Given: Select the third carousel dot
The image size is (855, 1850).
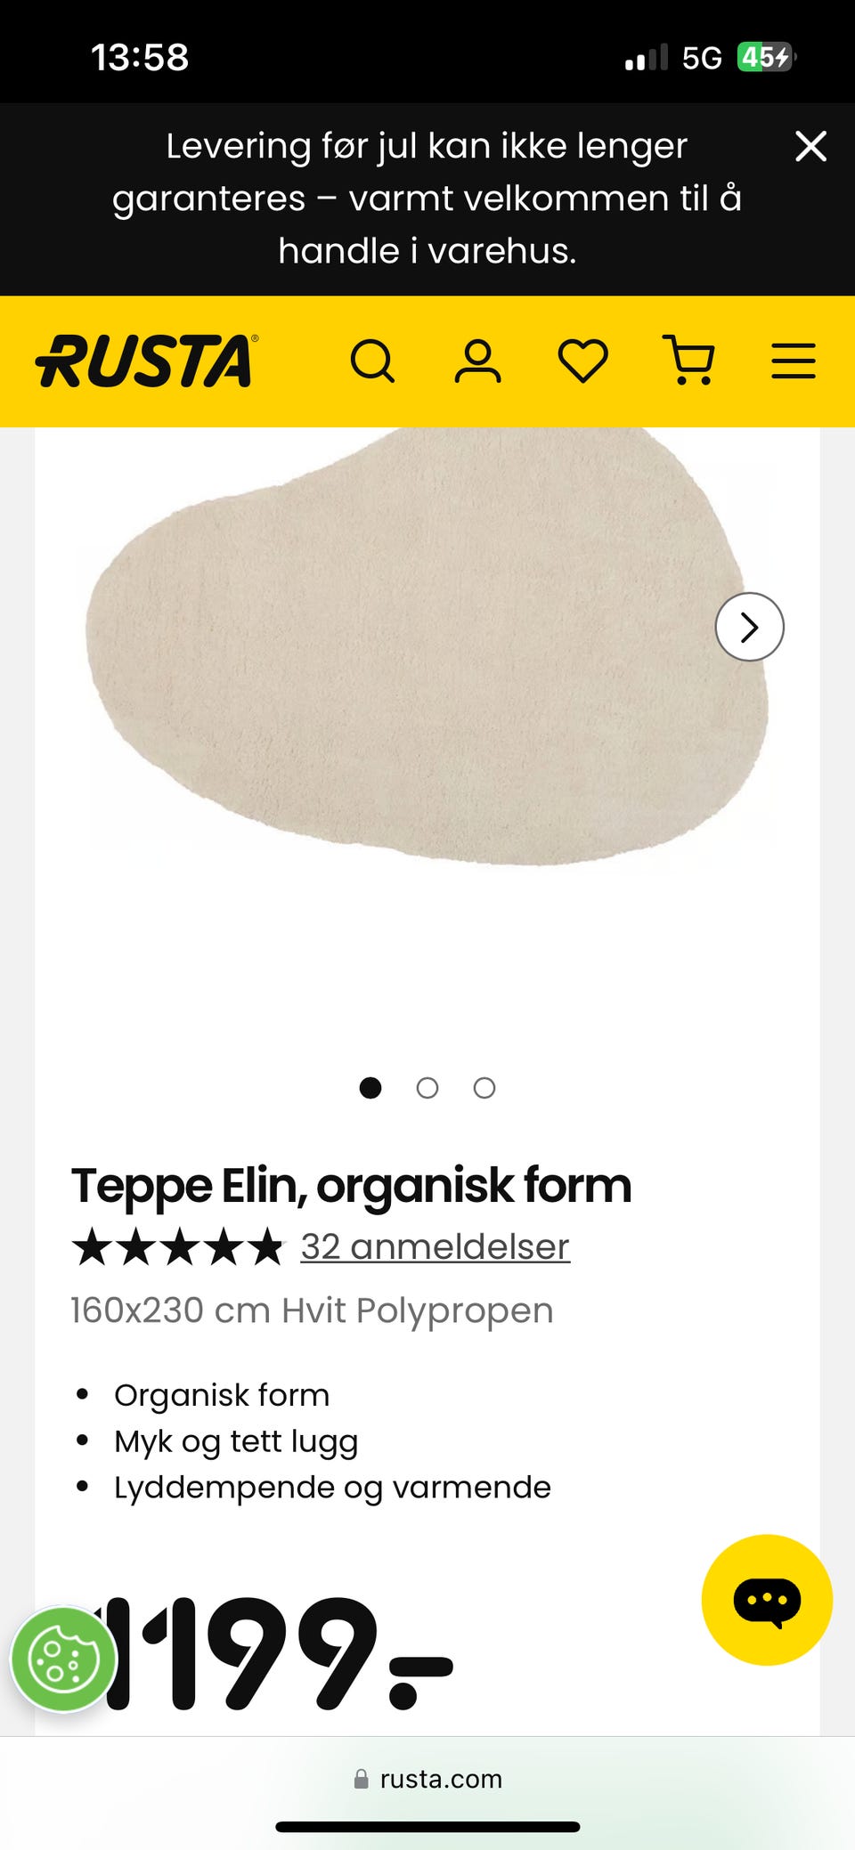Looking at the screenshot, I should pos(484,1088).
